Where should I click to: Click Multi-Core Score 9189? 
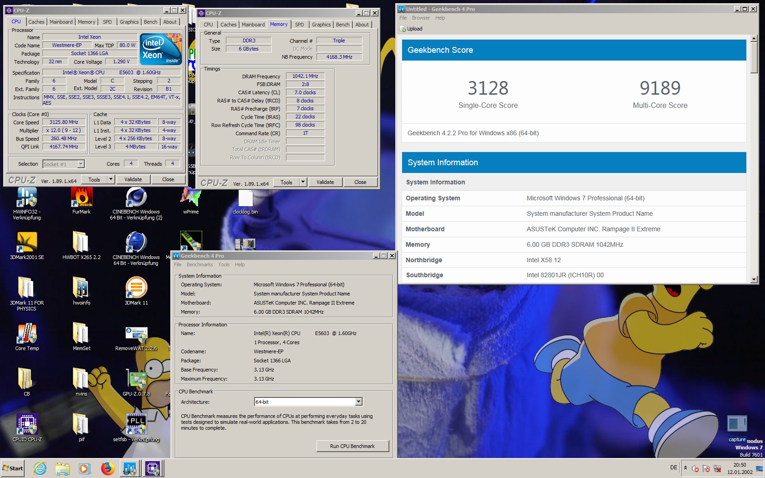click(660, 88)
